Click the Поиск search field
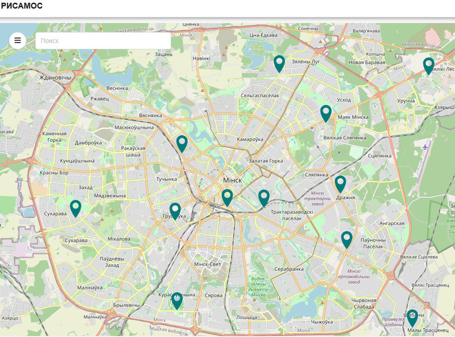This screenshot has width=455, height=337. [x=103, y=41]
